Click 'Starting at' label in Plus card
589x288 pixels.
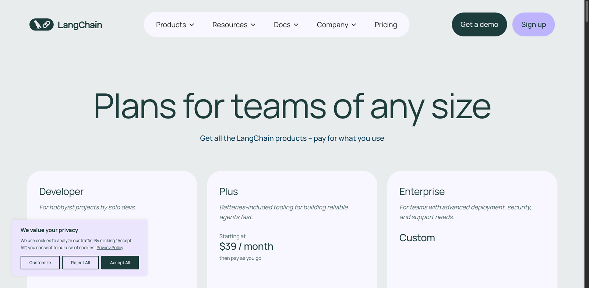coord(232,236)
